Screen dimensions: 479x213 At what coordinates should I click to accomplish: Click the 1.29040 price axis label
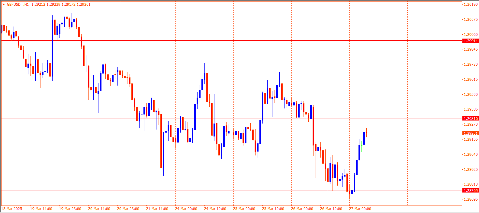coord(471,155)
